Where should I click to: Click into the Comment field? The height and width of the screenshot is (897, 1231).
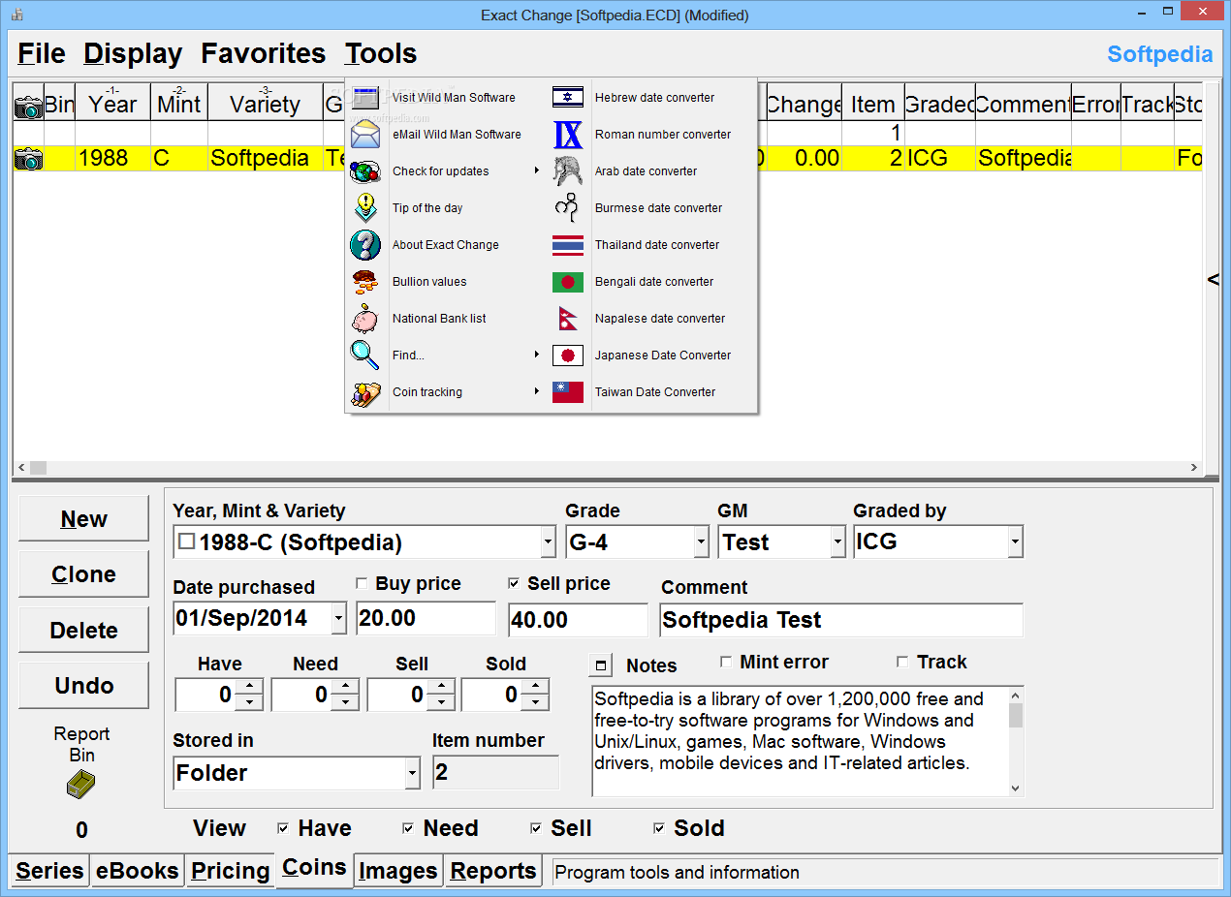[841, 620]
